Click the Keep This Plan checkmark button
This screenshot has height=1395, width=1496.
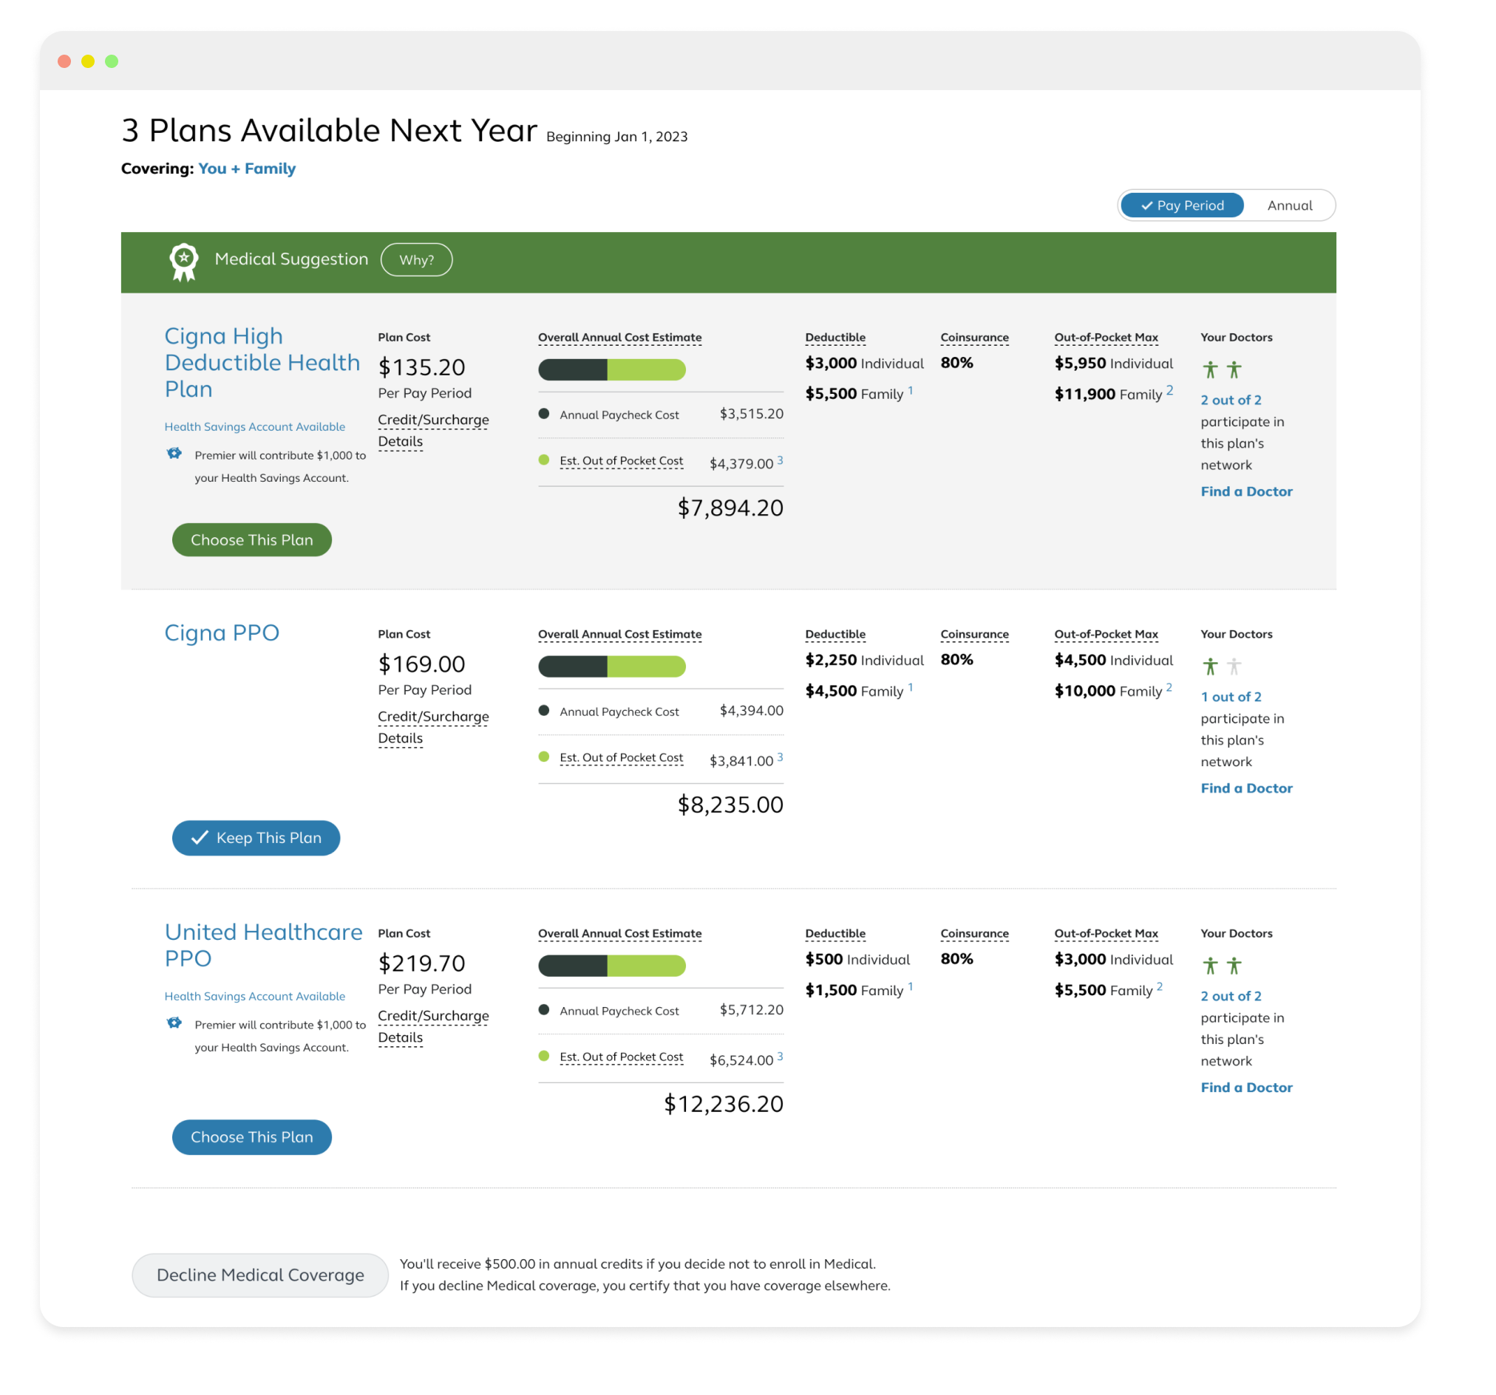click(x=256, y=837)
